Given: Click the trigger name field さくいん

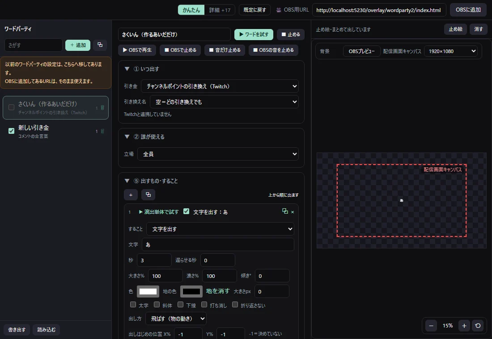Looking at the screenshot, I should point(174,34).
